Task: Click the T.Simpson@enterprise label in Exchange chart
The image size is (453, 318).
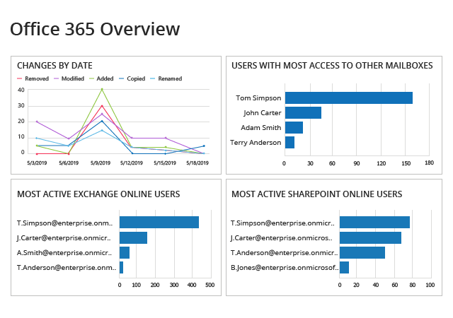Action: [x=64, y=223]
